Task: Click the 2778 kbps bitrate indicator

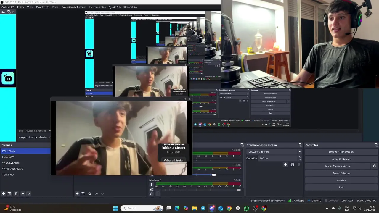Action: point(296,201)
